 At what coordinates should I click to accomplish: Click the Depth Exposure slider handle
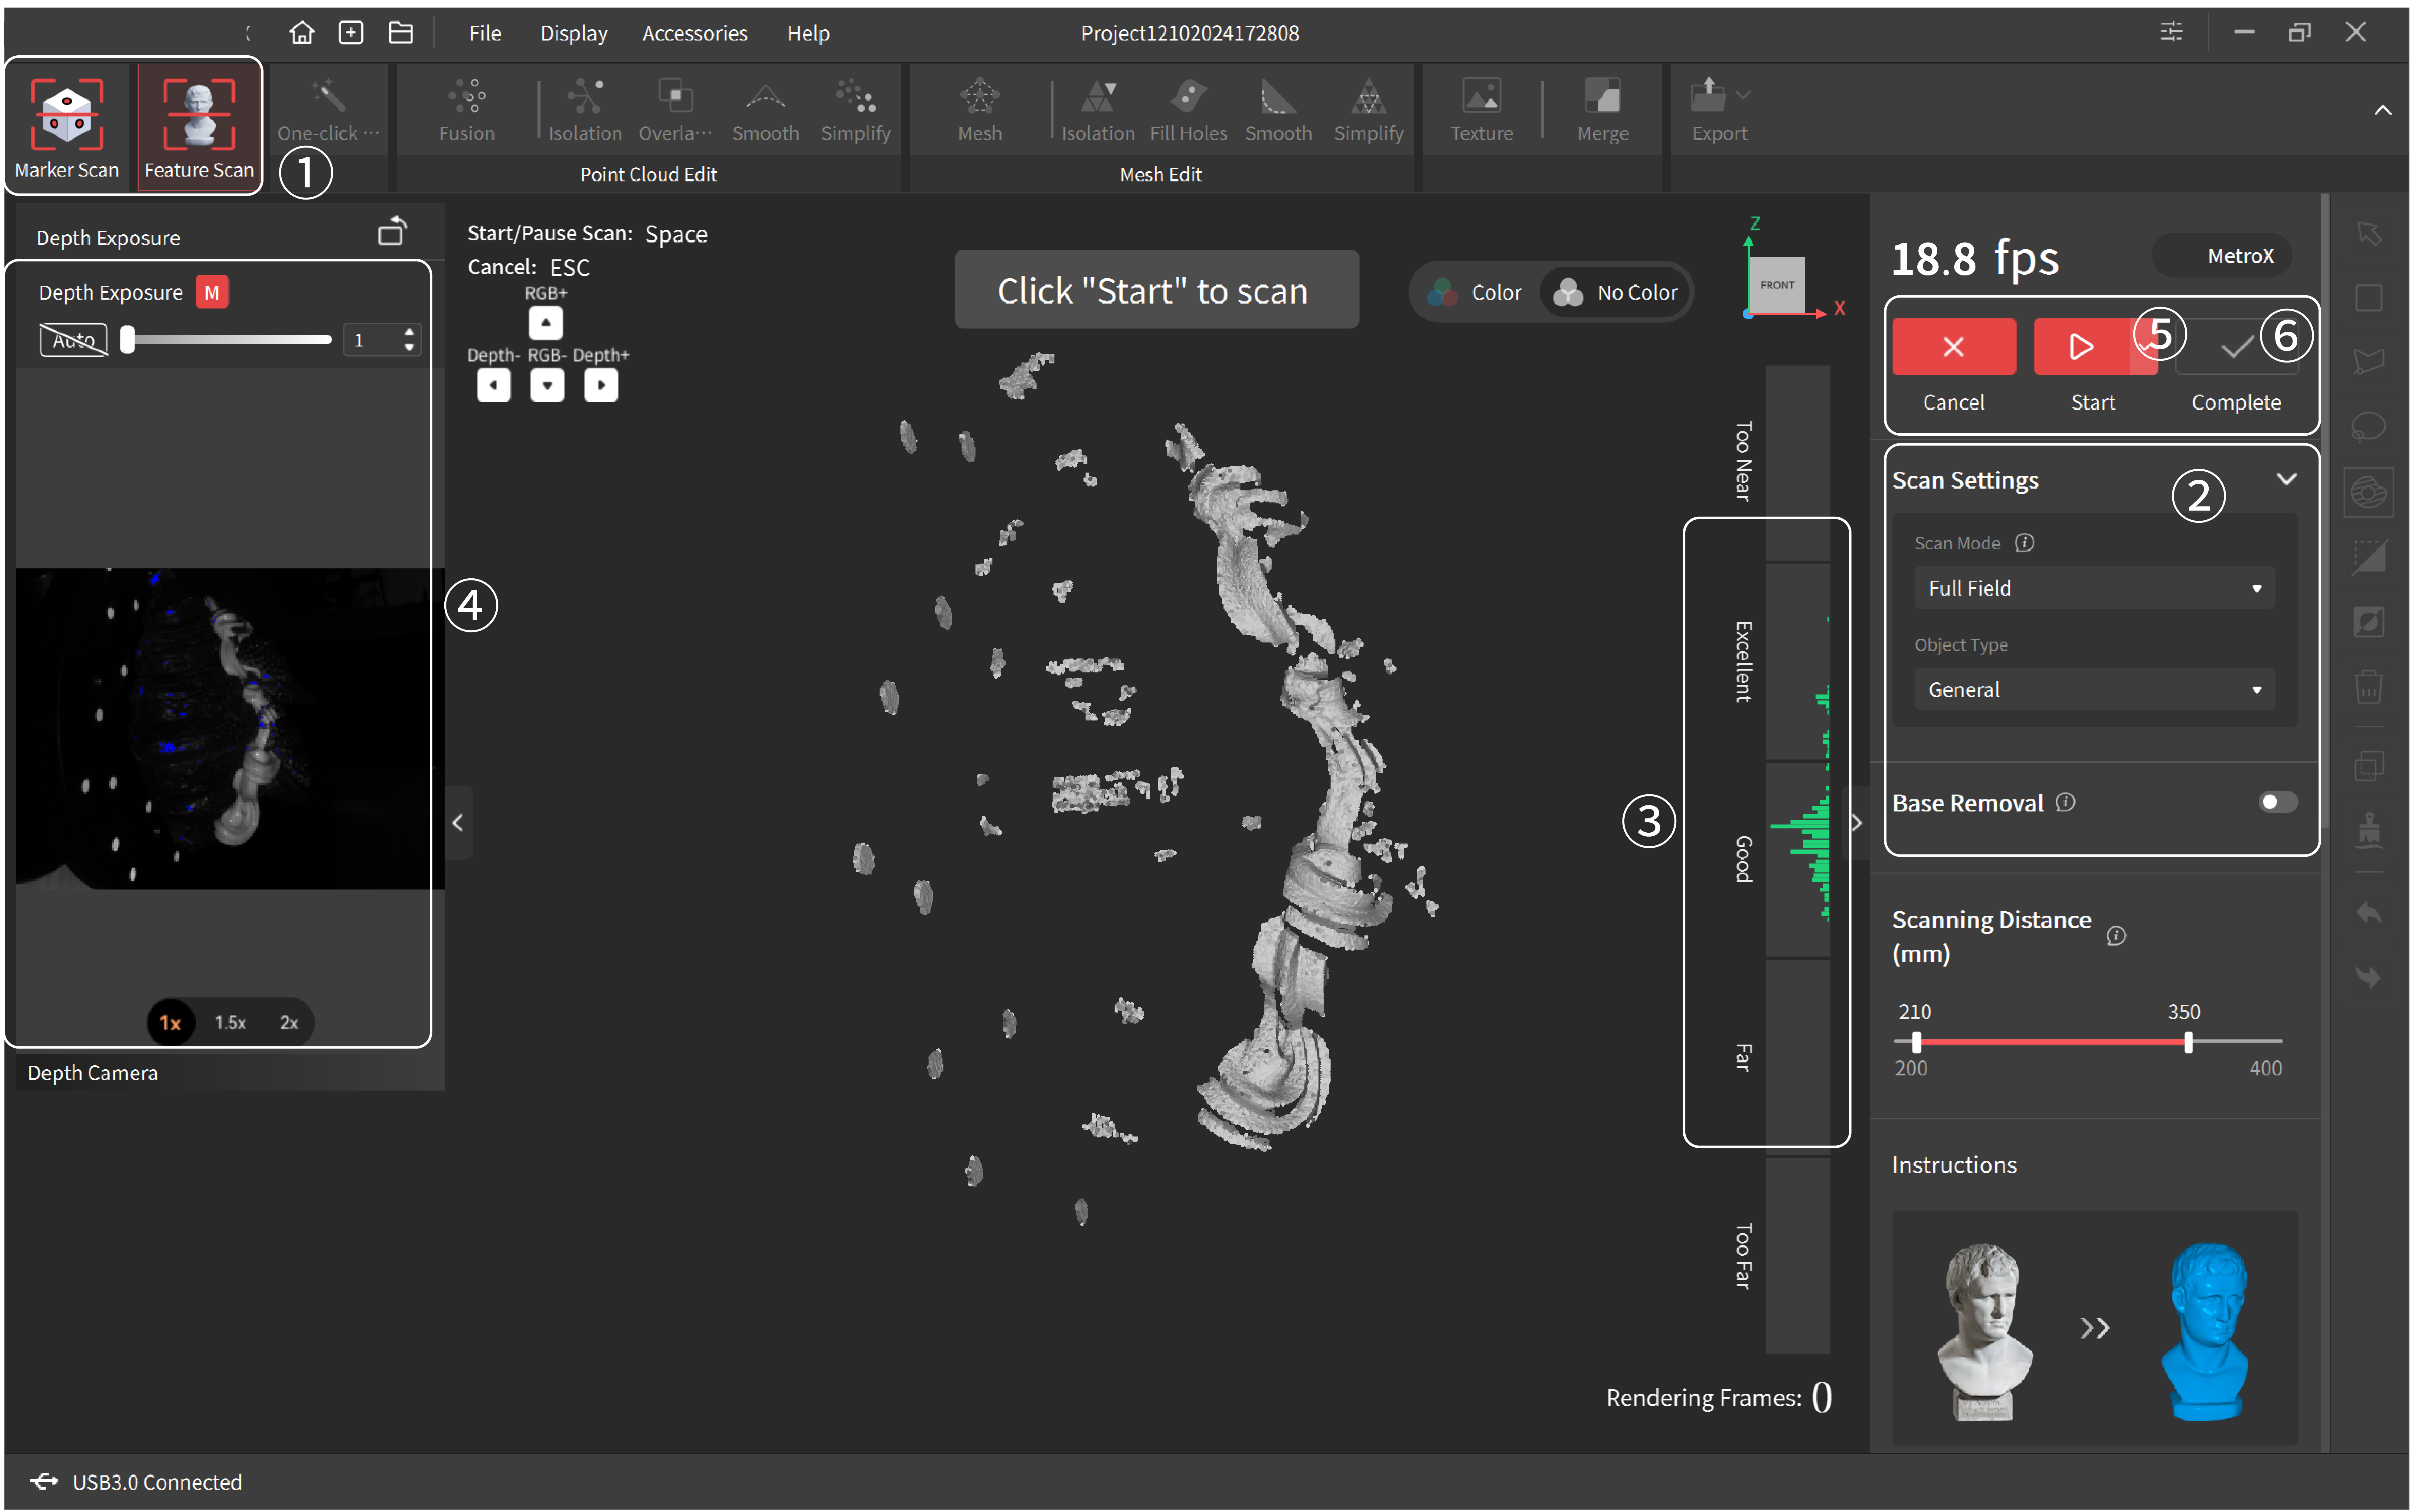coord(127,340)
